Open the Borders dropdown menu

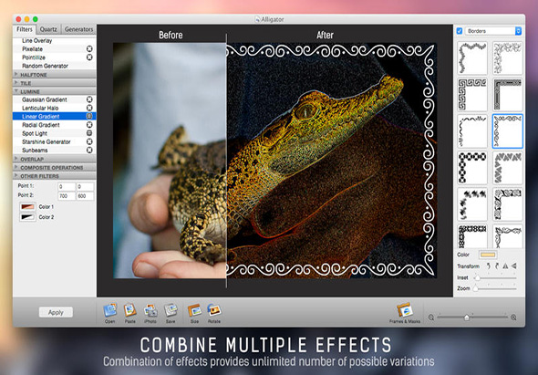coord(493,31)
